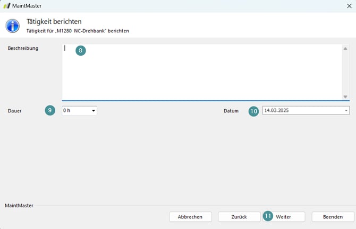Click the Tätigkeit berichten heading
The image size is (356, 229).
[54, 22]
